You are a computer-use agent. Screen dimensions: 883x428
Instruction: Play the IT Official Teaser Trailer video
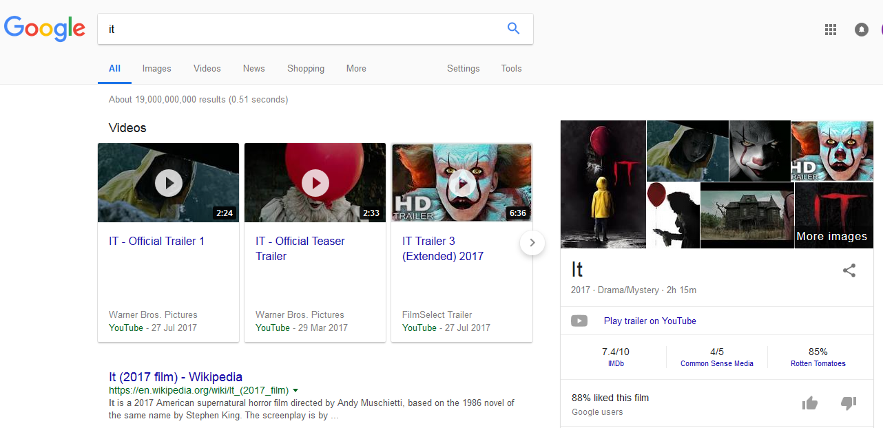pyautogui.click(x=315, y=183)
